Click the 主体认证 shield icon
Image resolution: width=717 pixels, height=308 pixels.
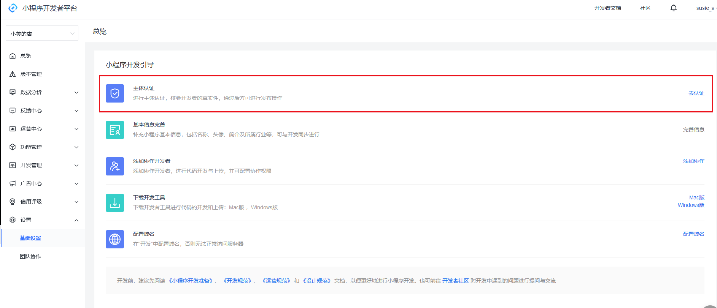pyautogui.click(x=115, y=93)
